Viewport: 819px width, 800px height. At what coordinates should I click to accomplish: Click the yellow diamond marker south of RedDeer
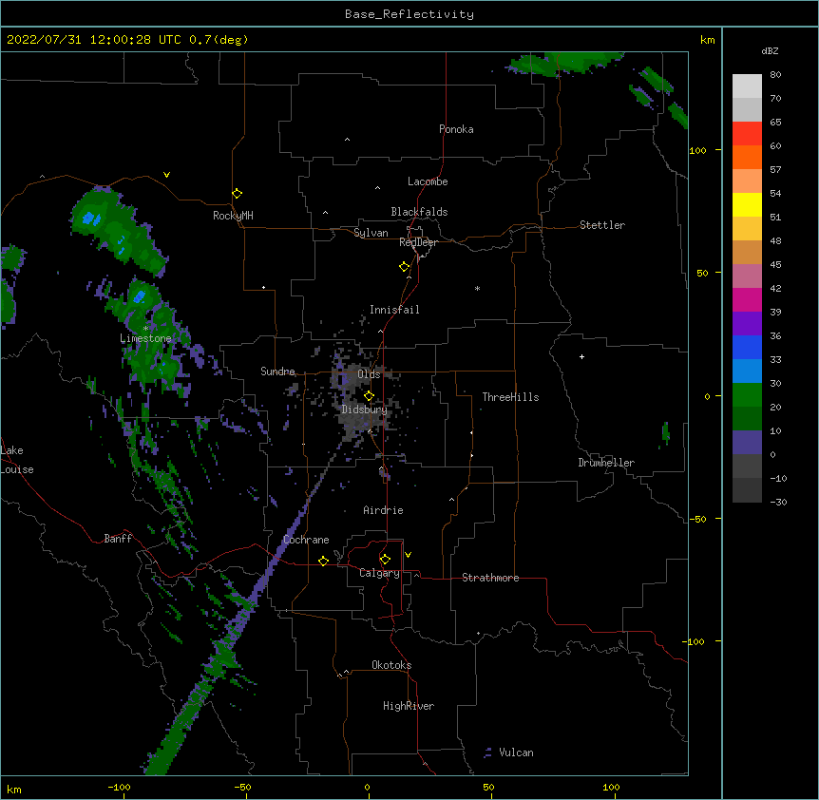[x=405, y=267]
